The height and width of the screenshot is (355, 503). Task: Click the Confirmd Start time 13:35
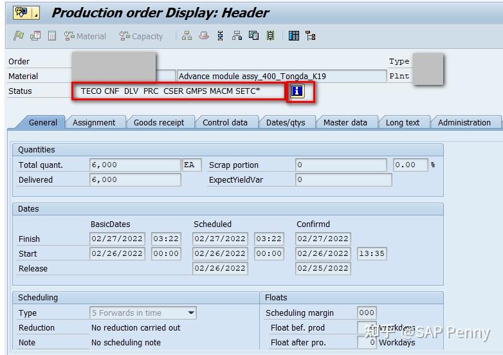click(x=372, y=253)
